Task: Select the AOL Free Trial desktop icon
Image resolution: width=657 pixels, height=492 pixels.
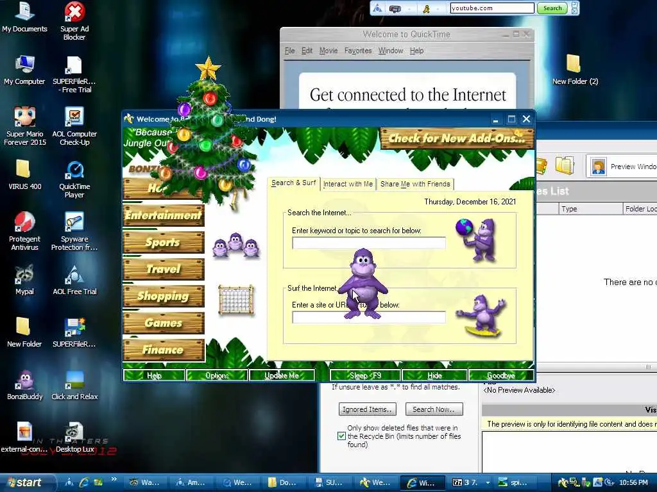Action: click(74, 280)
